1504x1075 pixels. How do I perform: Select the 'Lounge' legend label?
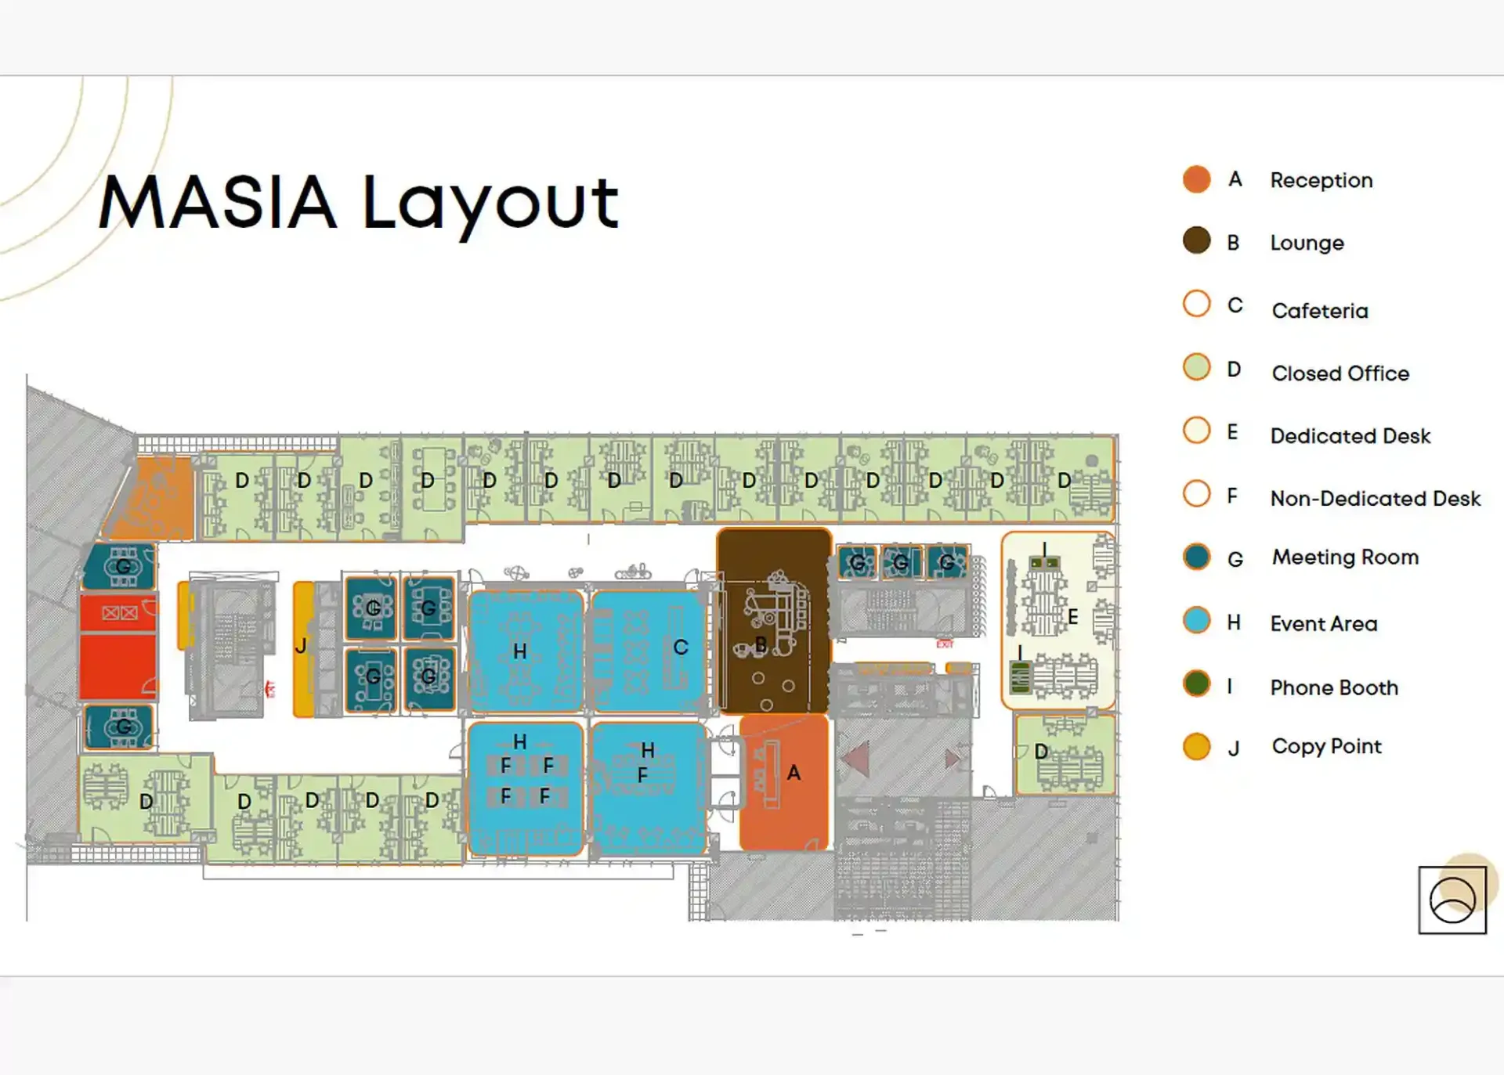1307,243
